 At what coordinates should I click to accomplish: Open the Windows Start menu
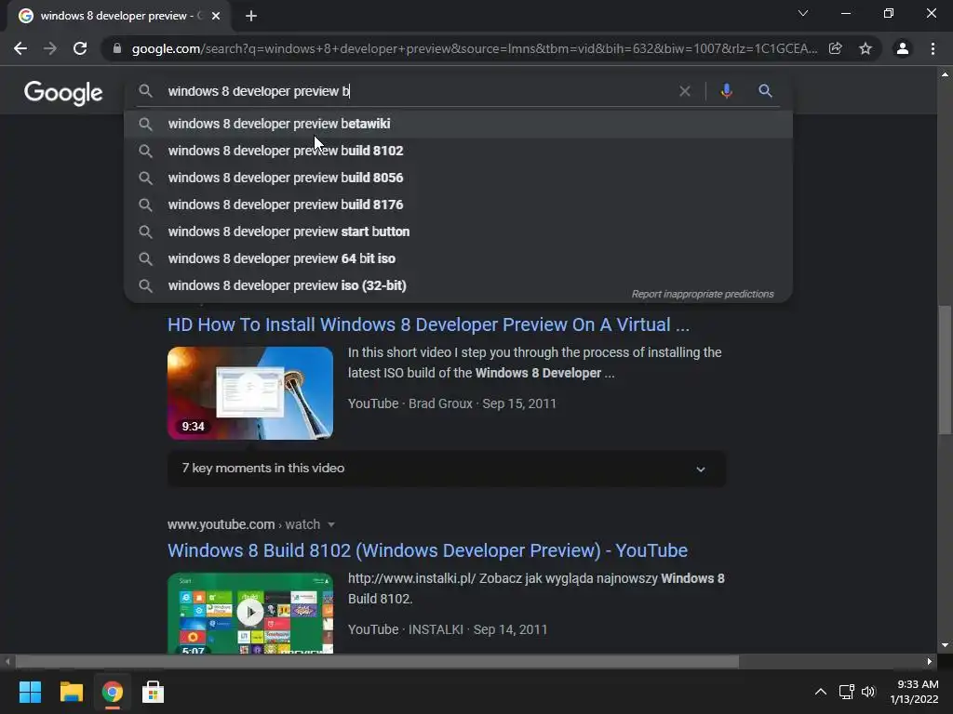tap(30, 692)
